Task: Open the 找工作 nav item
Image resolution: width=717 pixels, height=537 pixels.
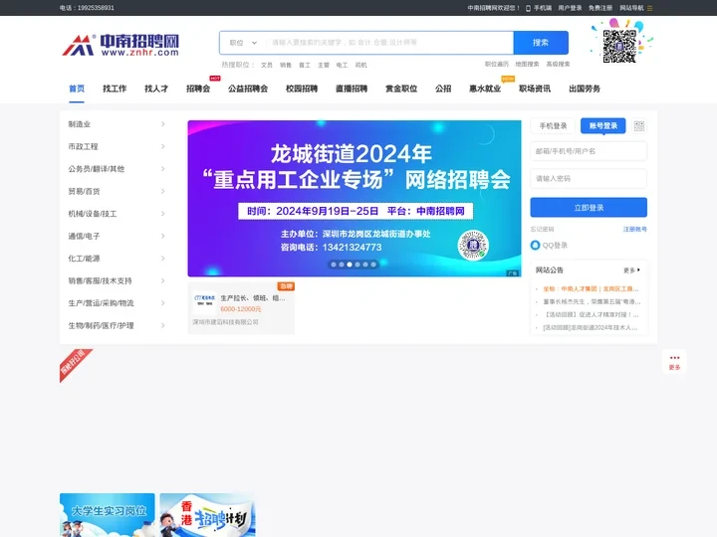Action: [115, 89]
